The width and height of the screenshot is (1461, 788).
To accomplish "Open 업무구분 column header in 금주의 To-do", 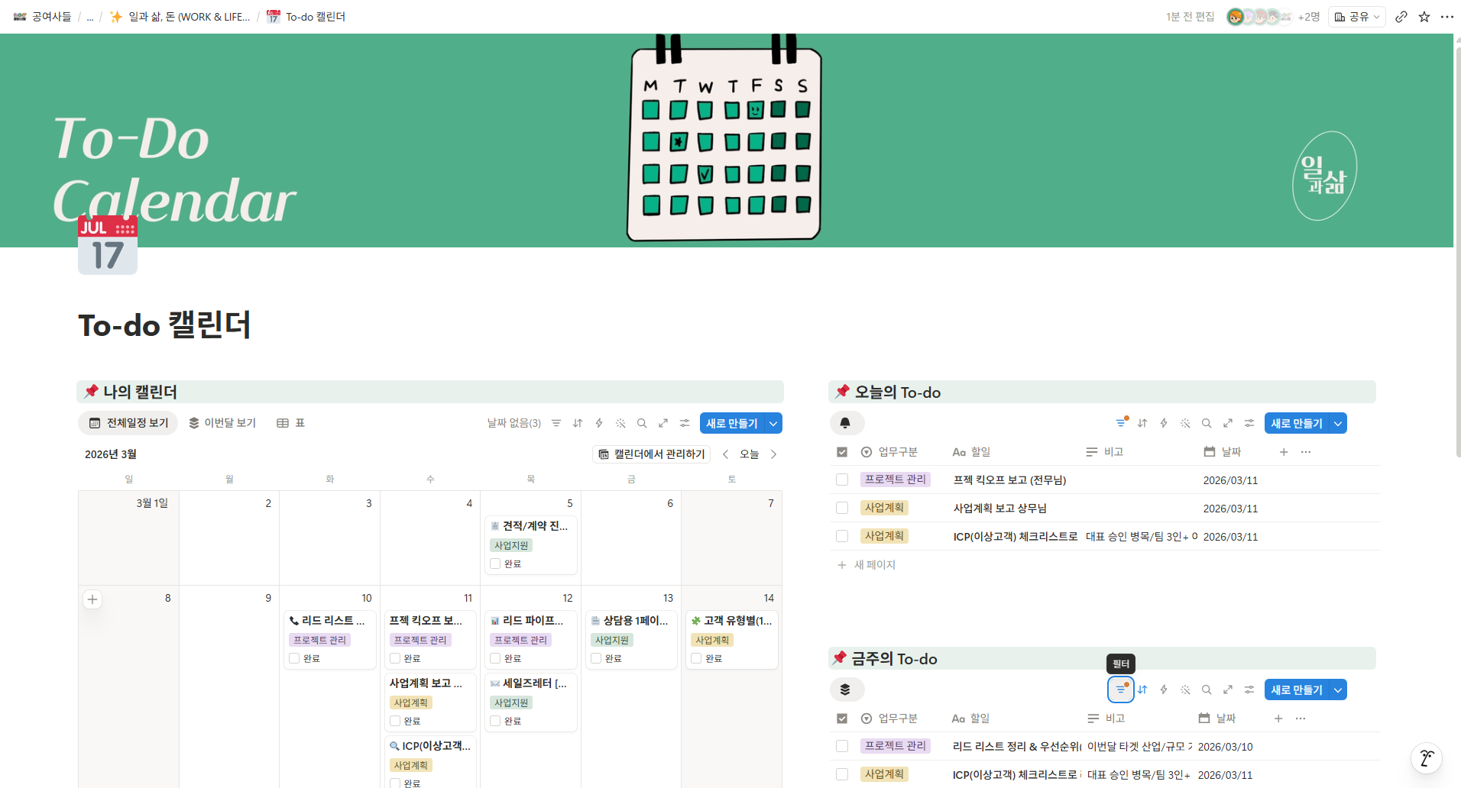I will (x=889, y=719).
